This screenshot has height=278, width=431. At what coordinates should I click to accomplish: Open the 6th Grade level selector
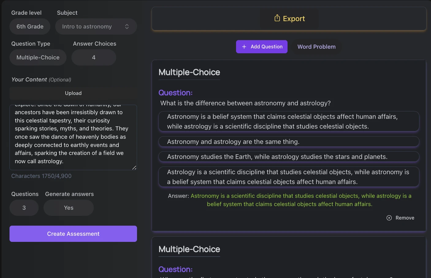coord(30,27)
